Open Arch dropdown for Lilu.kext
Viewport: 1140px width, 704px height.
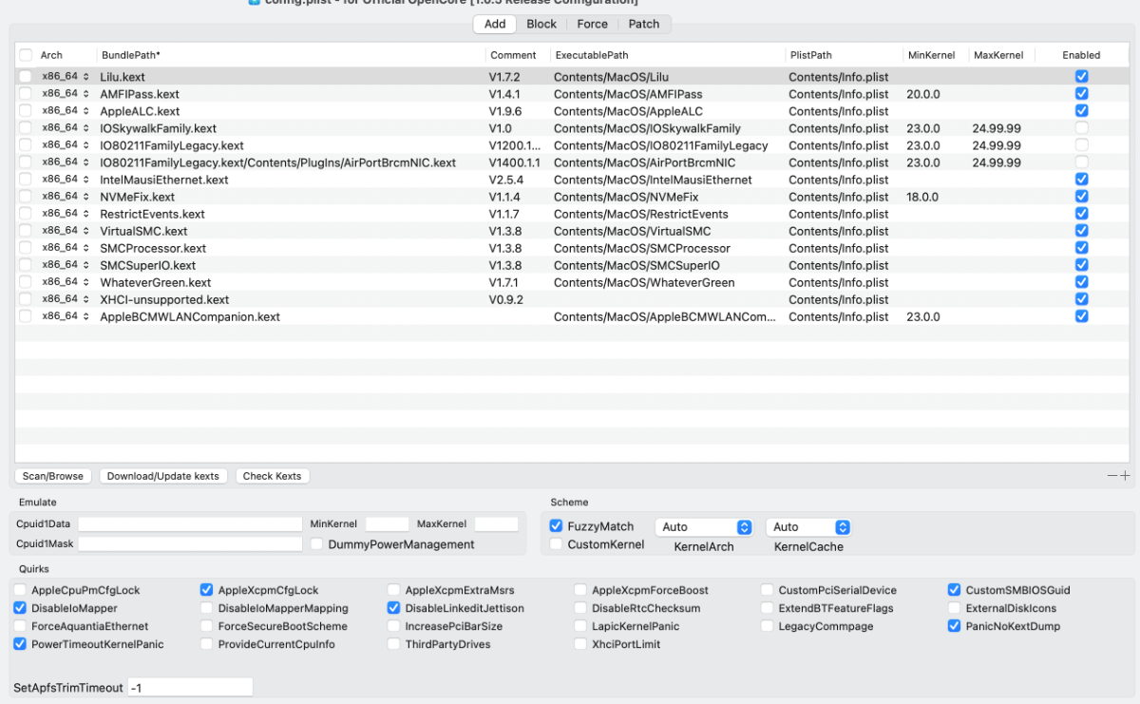point(66,76)
